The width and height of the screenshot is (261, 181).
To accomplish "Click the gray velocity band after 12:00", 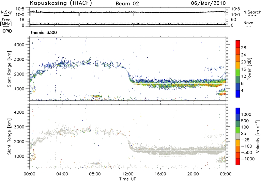I will (x=179, y=151).
